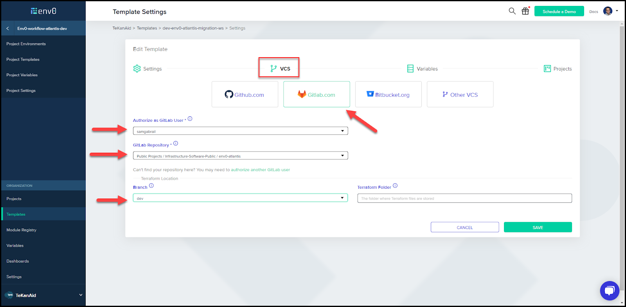Open the GitLab Repository dropdown
Screen dimensions: 626x307
[x=240, y=155]
